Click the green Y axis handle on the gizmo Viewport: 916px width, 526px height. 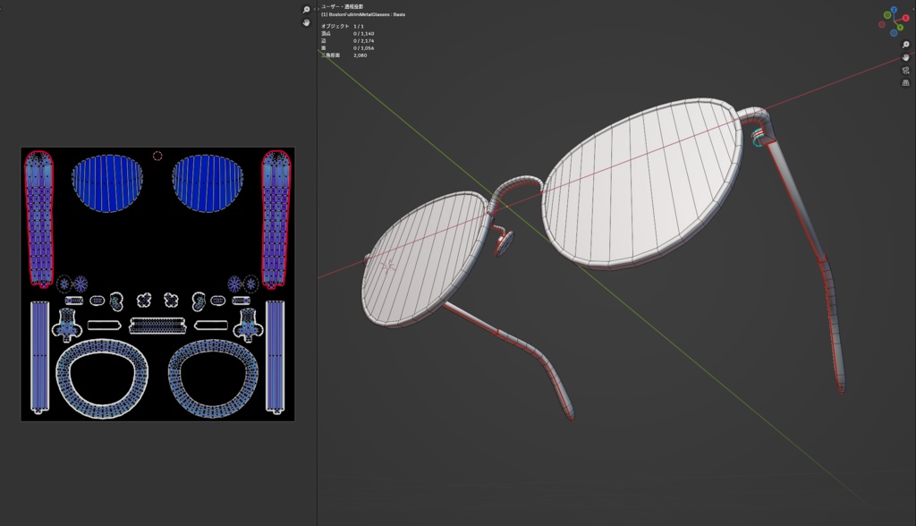point(900,27)
